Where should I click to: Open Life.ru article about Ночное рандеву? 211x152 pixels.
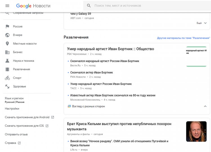point(119,143)
